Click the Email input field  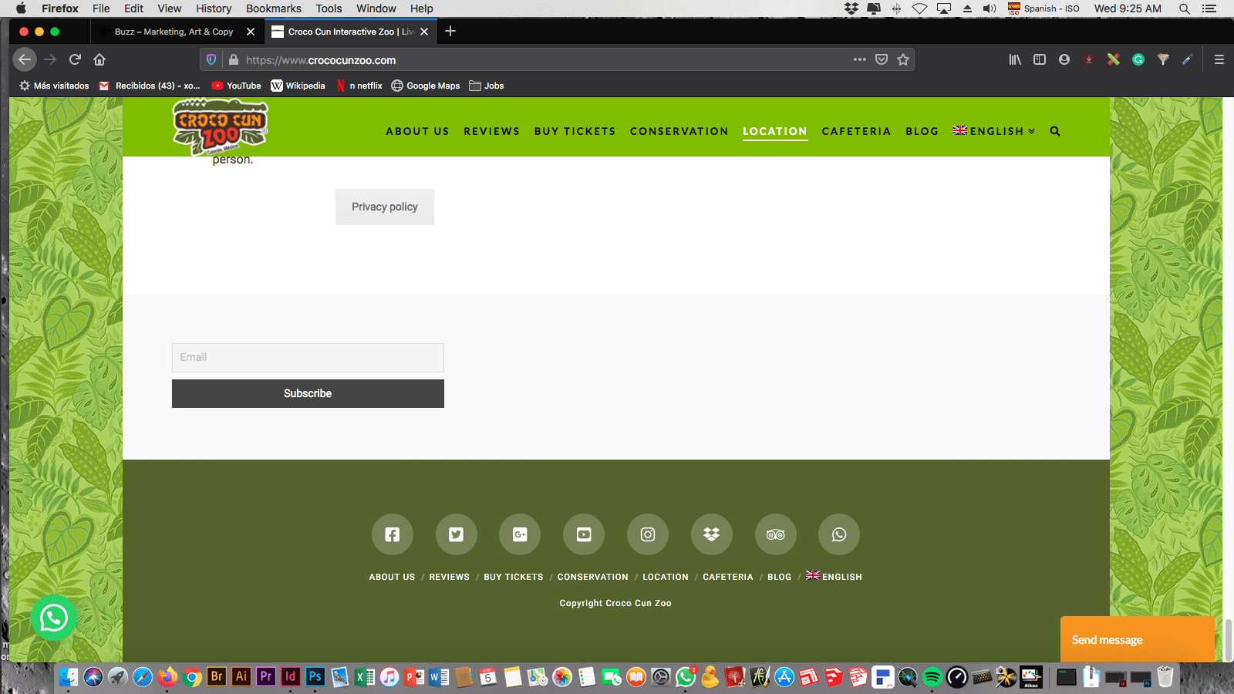click(308, 358)
